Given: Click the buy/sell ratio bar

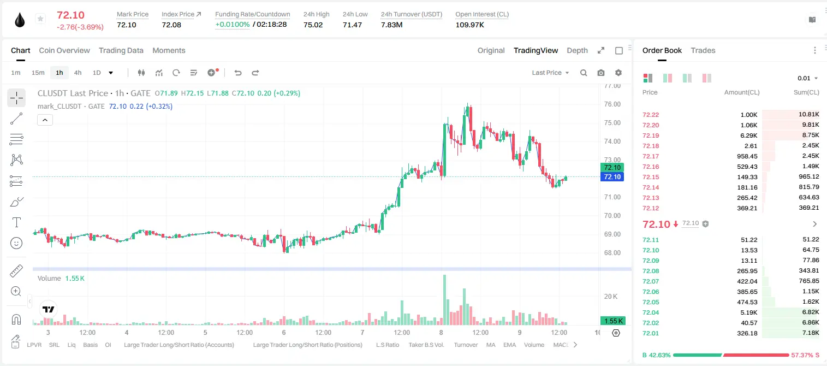Looking at the screenshot, I should (730, 355).
